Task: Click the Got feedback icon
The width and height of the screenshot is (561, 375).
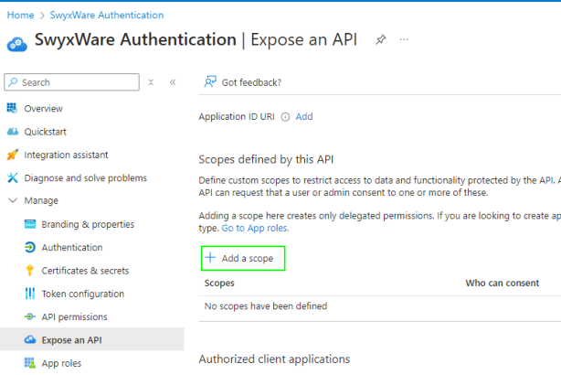Action: point(210,82)
